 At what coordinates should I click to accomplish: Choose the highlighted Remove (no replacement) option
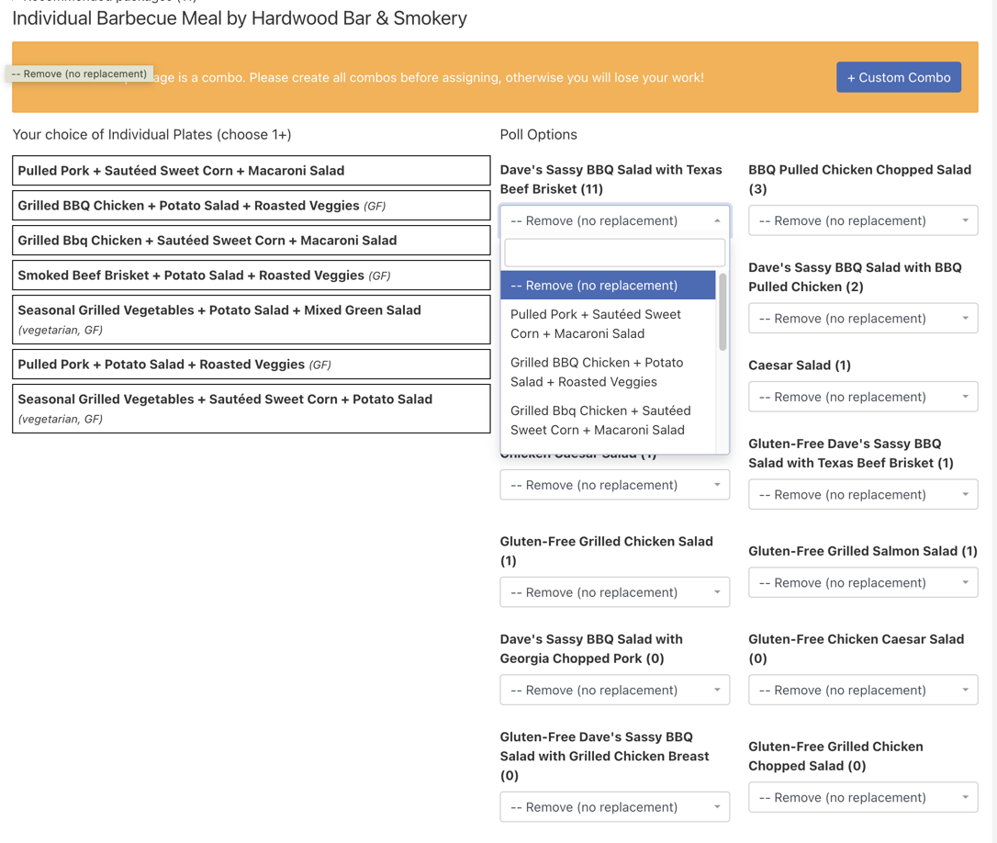pyautogui.click(x=608, y=285)
